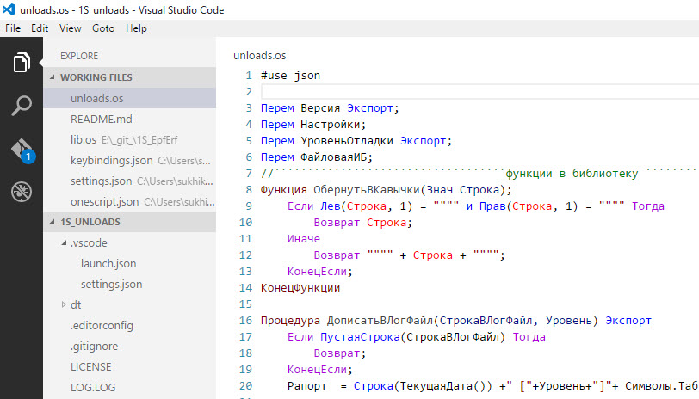Click 'Прав' function call on line 9
The height and width of the screenshot is (399, 699).
coord(492,206)
